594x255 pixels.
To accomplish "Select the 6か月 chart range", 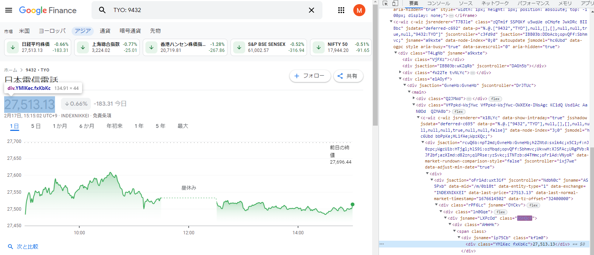I will pyautogui.click(x=87, y=126).
